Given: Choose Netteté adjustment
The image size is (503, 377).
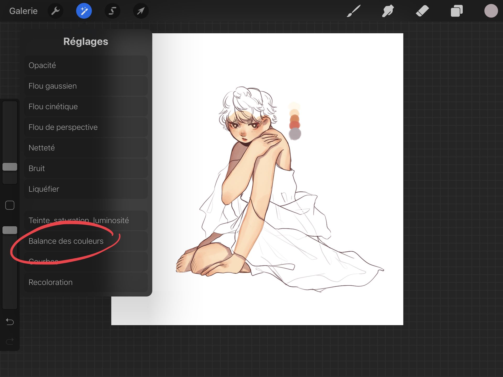Looking at the screenshot, I should coord(86,148).
